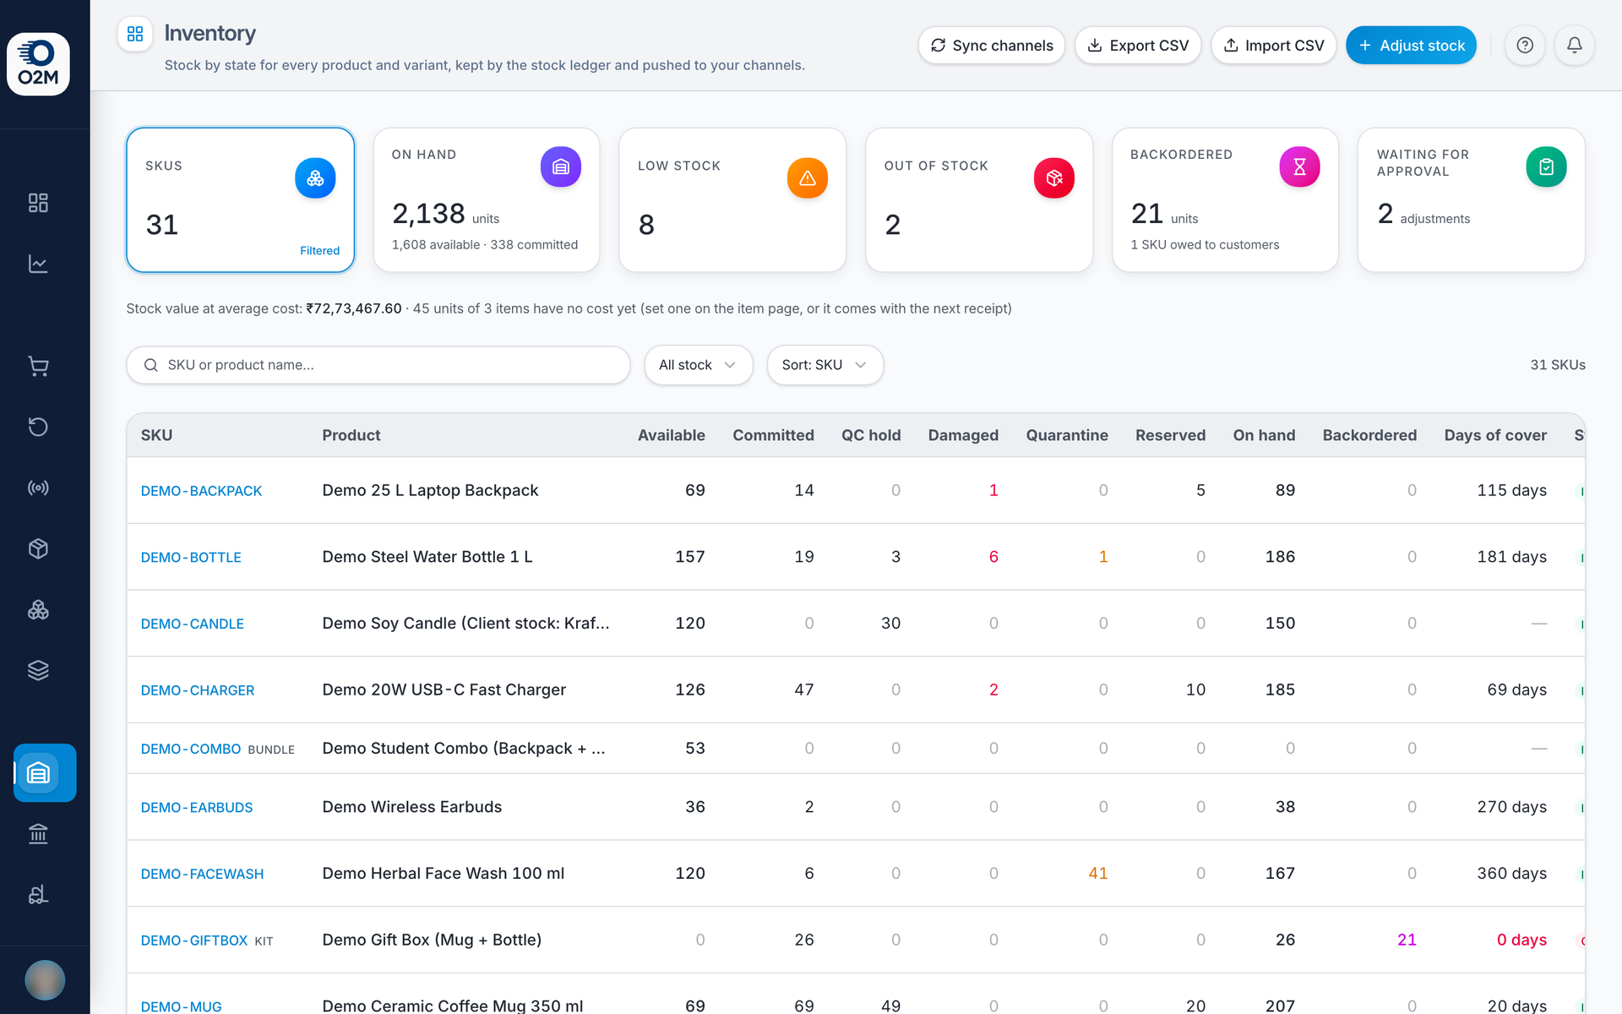The width and height of the screenshot is (1622, 1014).
Task: Open bank building icon in sidebar
Action: [38, 834]
